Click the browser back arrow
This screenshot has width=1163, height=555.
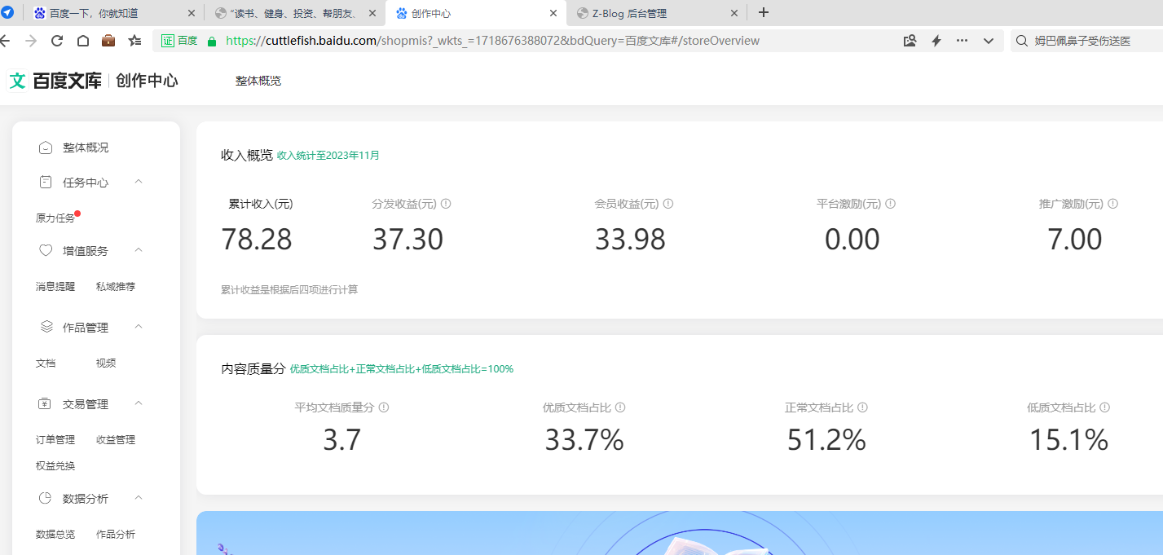click(x=5, y=41)
